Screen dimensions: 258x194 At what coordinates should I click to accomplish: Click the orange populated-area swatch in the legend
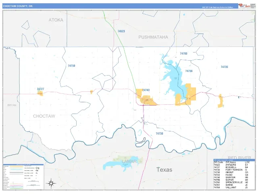coord(17,166)
